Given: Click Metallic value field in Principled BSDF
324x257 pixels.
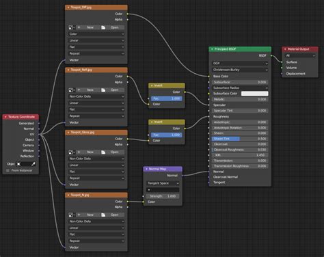Looking at the screenshot, I should [240, 99].
